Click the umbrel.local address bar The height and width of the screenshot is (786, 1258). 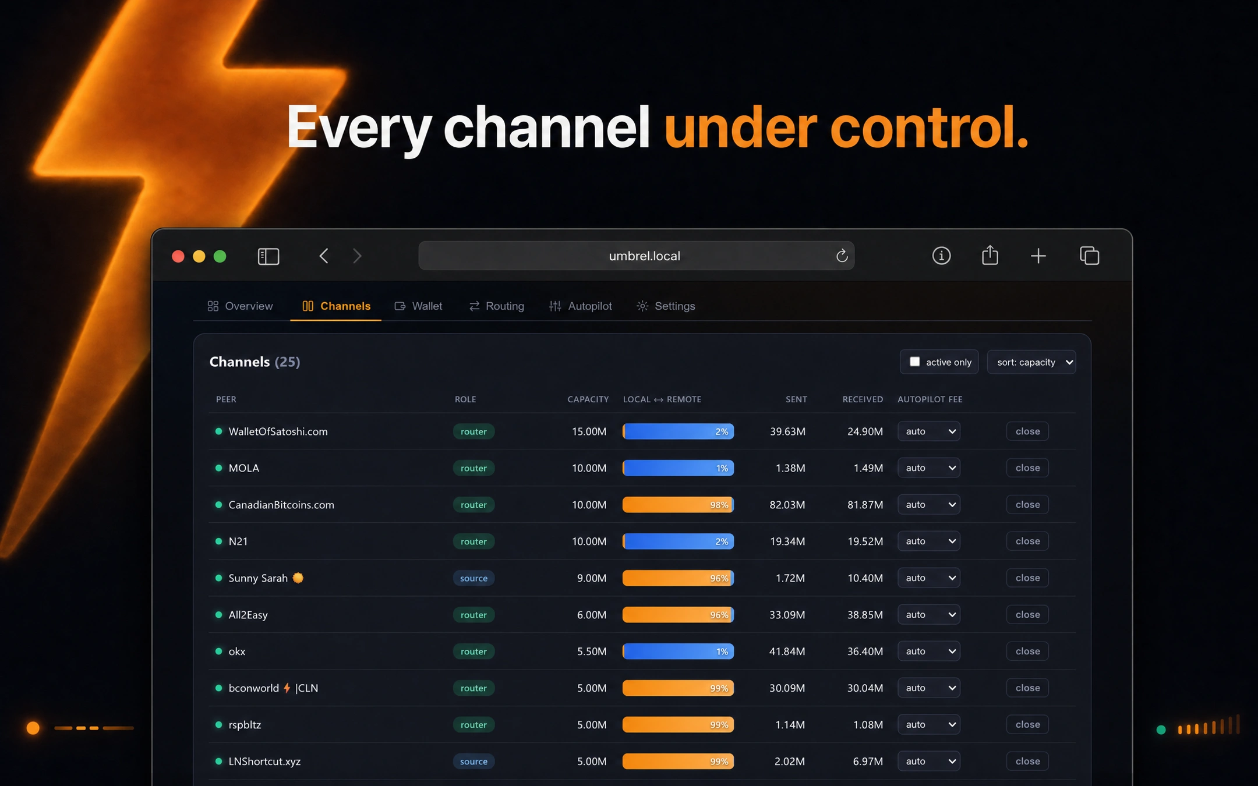[x=636, y=256]
